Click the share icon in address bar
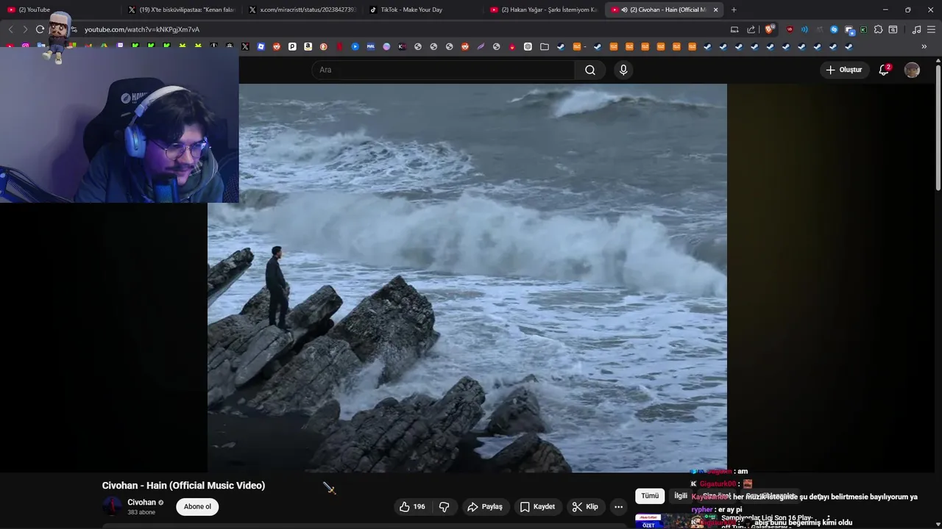This screenshot has width=942, height=529. 751,29
